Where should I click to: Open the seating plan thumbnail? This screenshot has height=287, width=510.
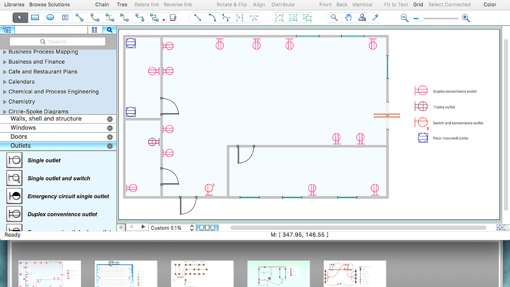point(126,274)
